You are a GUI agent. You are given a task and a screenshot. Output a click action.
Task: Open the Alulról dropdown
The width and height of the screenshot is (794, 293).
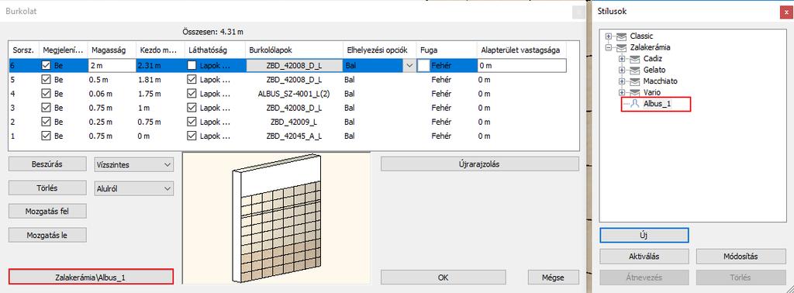click(133, 188)
